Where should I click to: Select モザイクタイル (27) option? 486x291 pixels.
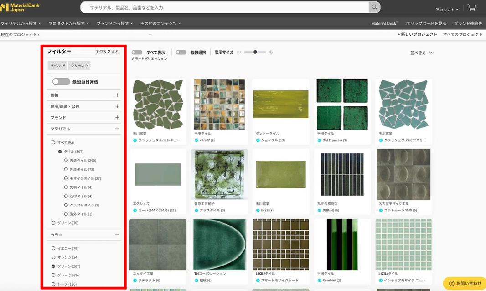(66, 178)
